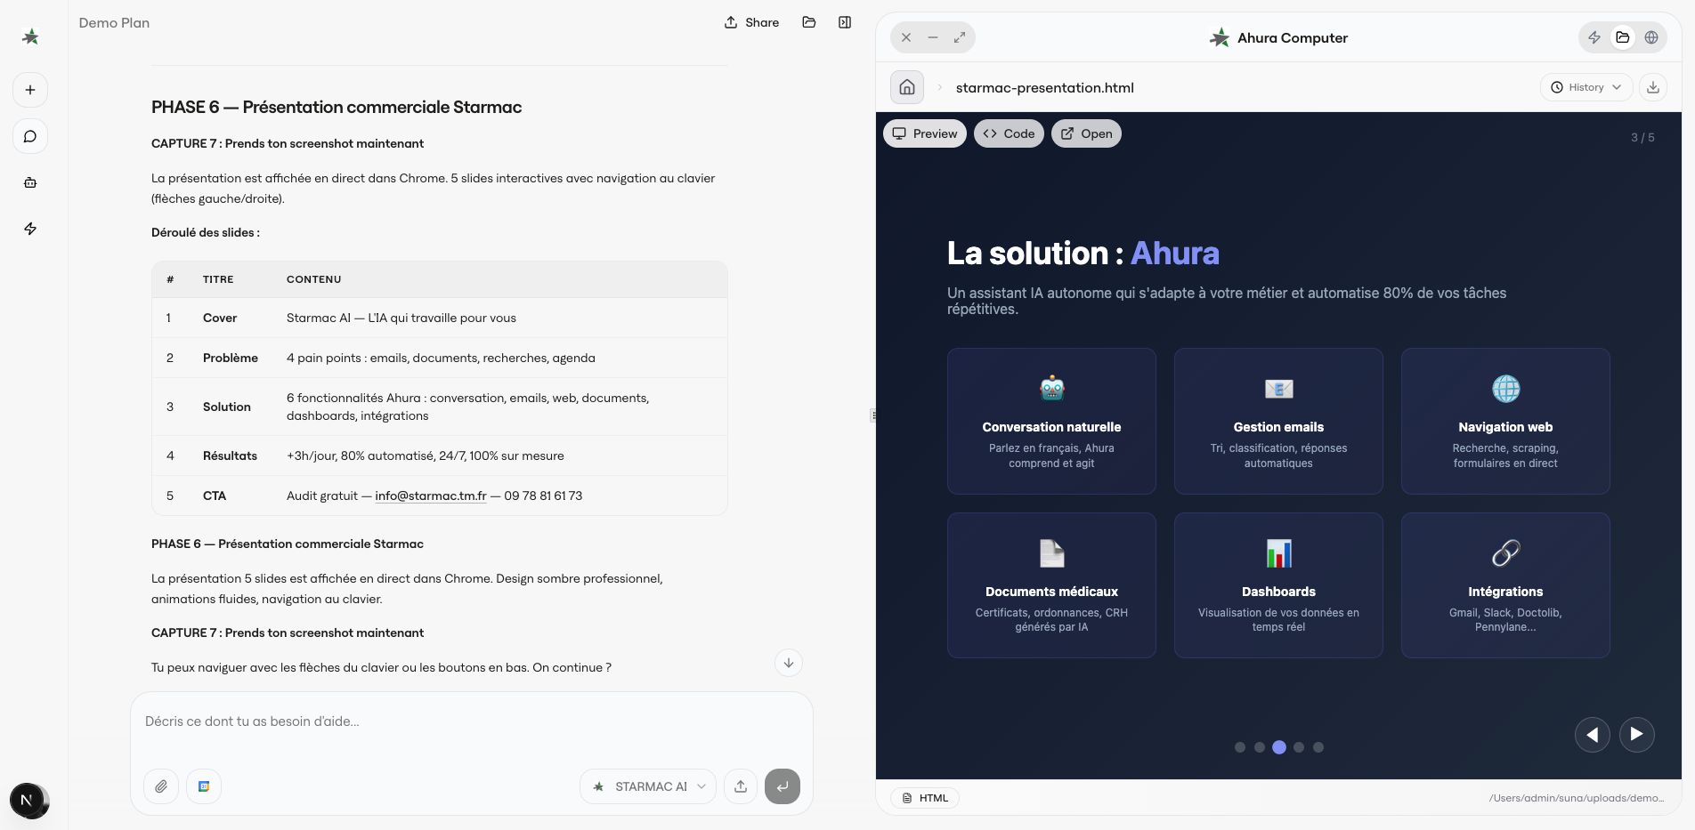Open STARMAC AI model selector dropdown
The height and width of the screenshot is (830, 1695).
(648, 786)
